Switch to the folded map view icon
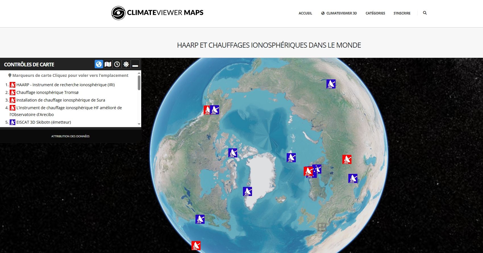Screen dimensions: 483x253 tap(108, 64)
